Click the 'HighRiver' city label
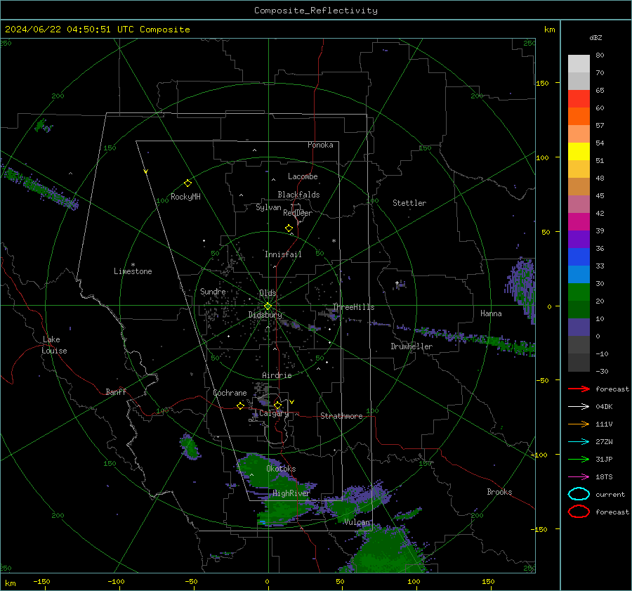Screen dimensions: 632x591 pos(291,493)
